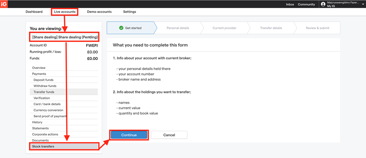Screen dimensions: 366x158
Task: Open Withdraw funds
Action: coord(64,86)
